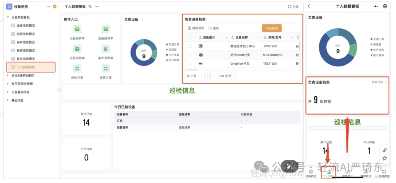Open the 巡检方案 entry icon
Screen dimensions: 396x183
click(x=77, y=68)
